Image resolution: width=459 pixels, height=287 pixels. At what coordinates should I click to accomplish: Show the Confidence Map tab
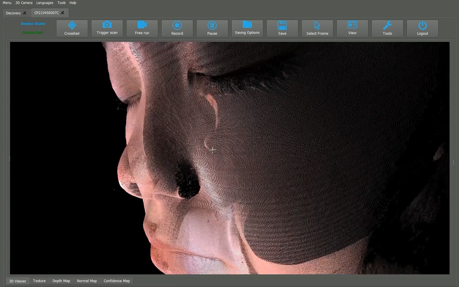pyautogui.click(x=117, y=281)
